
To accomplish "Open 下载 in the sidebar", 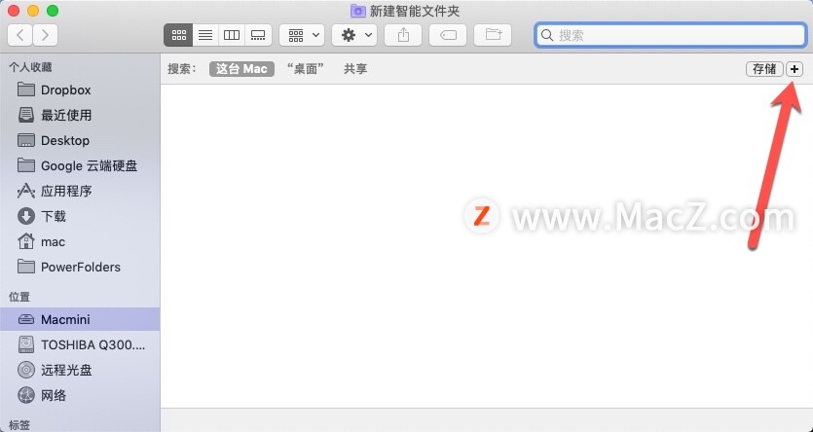I will pos(80,216).
